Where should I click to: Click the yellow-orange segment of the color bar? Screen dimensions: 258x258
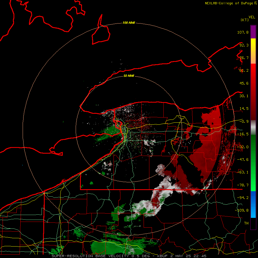coord(253,51)
